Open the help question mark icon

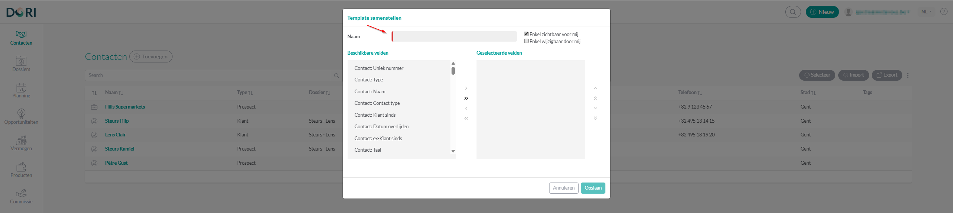coord(944,12)
